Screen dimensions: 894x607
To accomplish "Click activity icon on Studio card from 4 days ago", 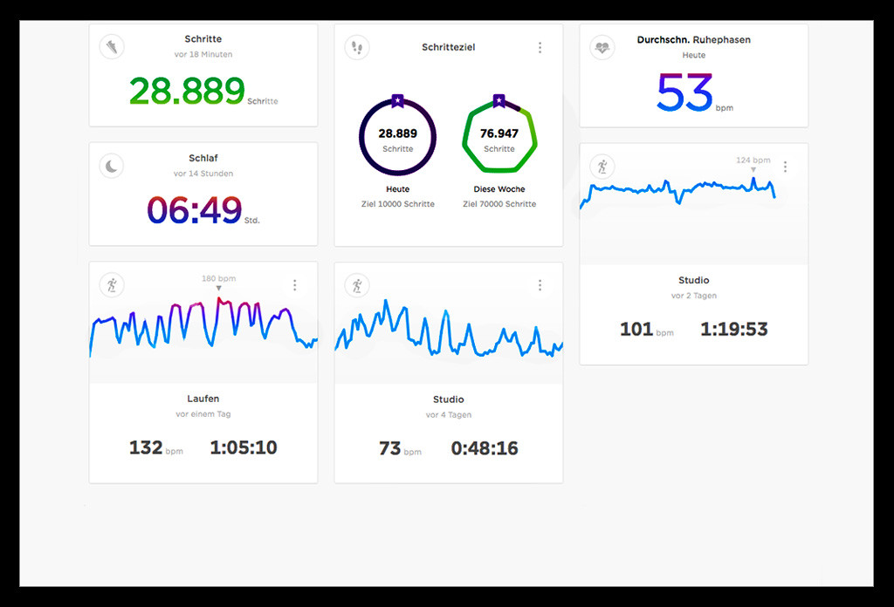I will pyautogui.click(x=356, y=285).
